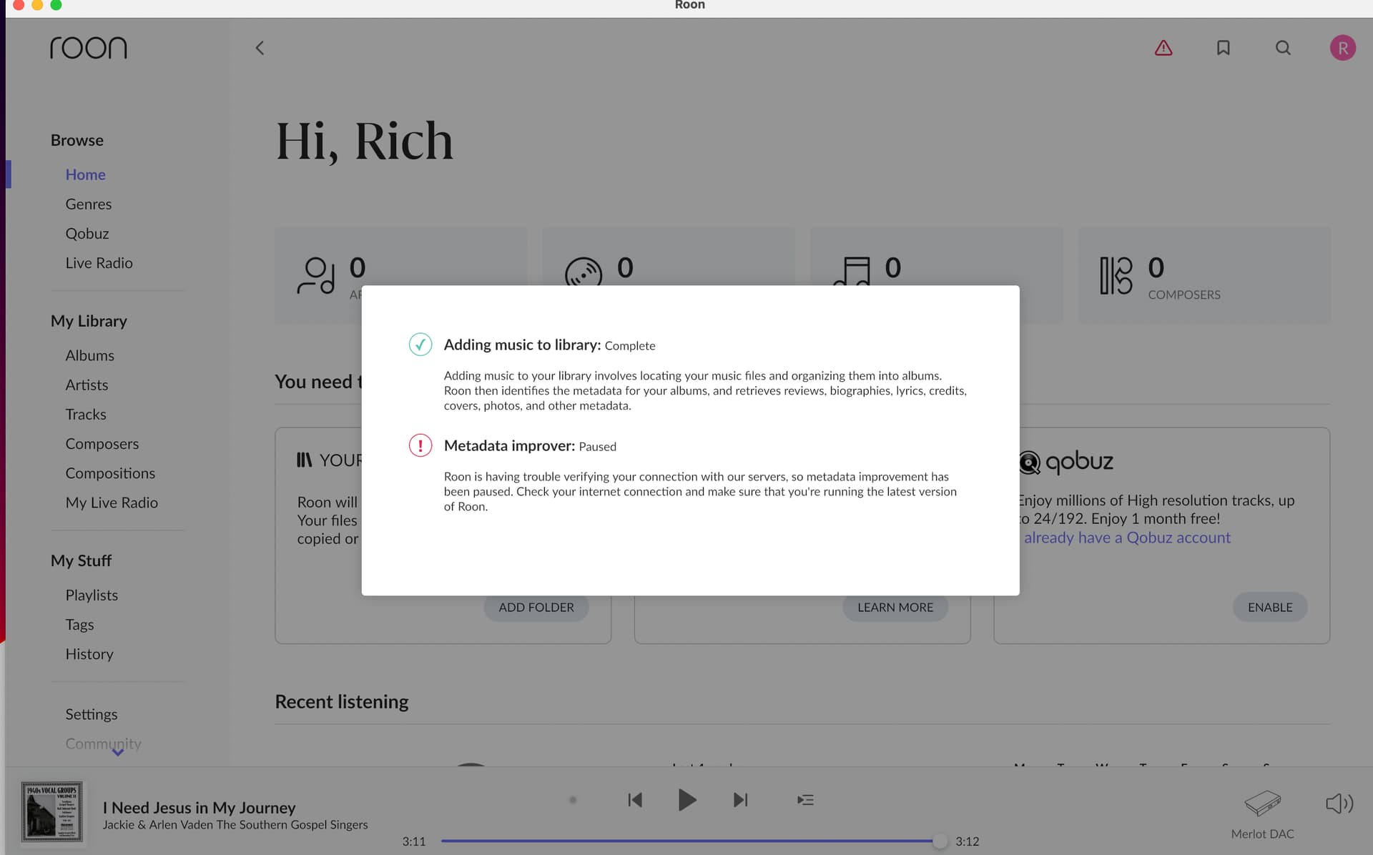Open Settings from the sidebar
The image size is (1373, 855).
point(92,714)
